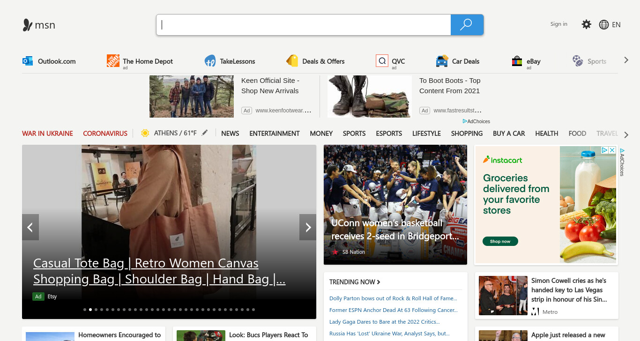Open Former ESPN Anchor Dead trending link
The width and height of the screenshot is (640, 341).
[x=394, y=310]
